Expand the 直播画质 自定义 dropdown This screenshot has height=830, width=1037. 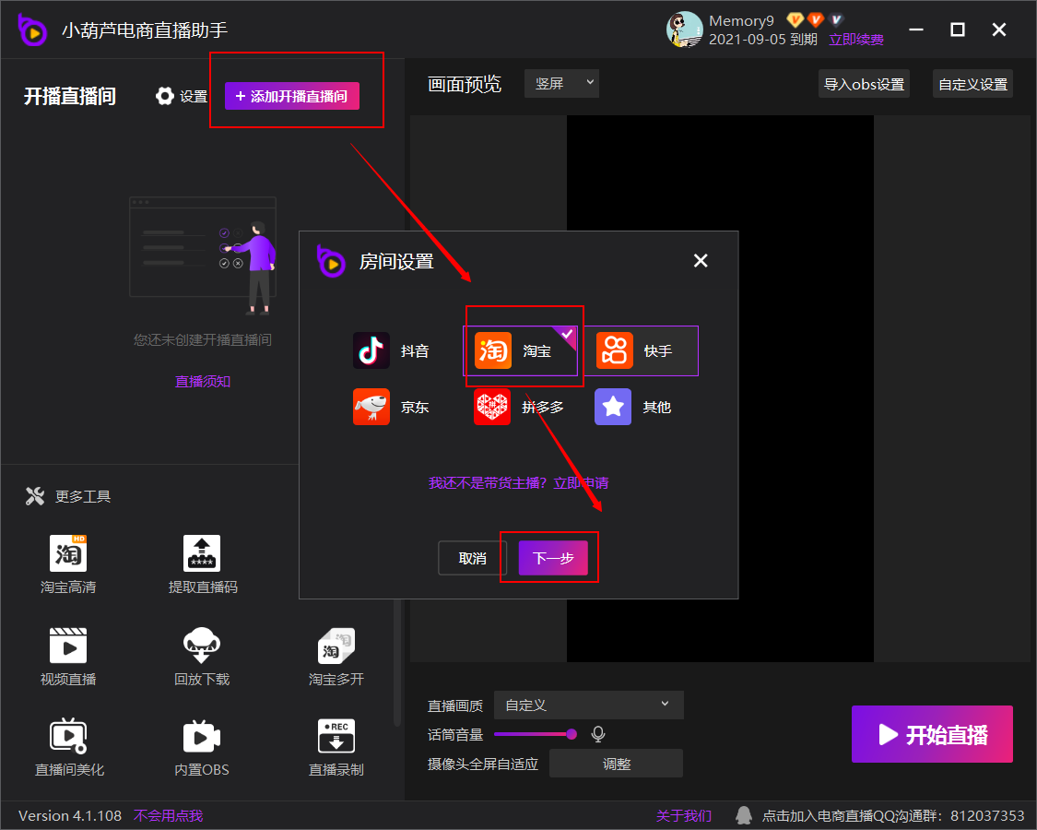click(x=589, y=705)
